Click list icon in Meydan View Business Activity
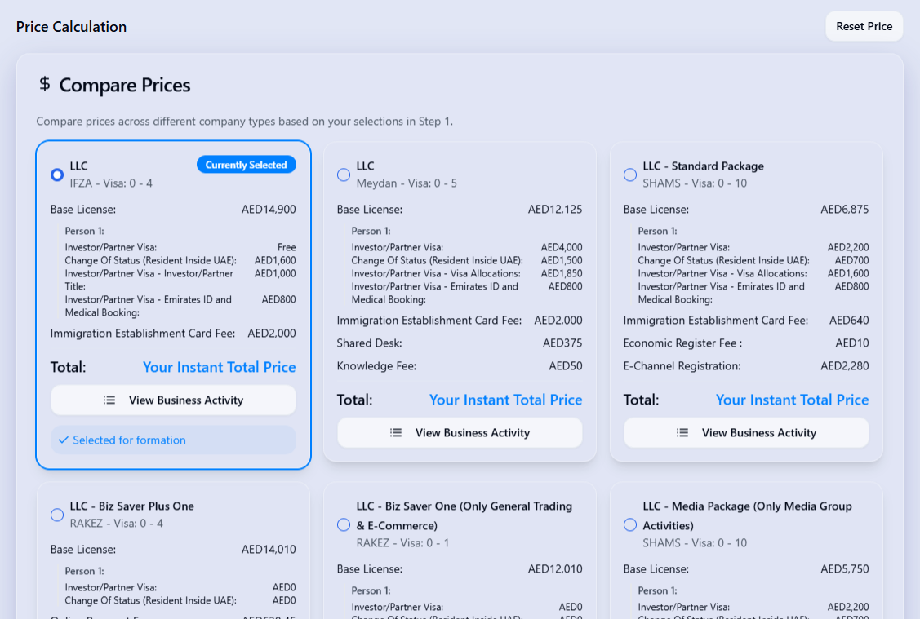Screen dimensions: 920x619 coord(396,432)
